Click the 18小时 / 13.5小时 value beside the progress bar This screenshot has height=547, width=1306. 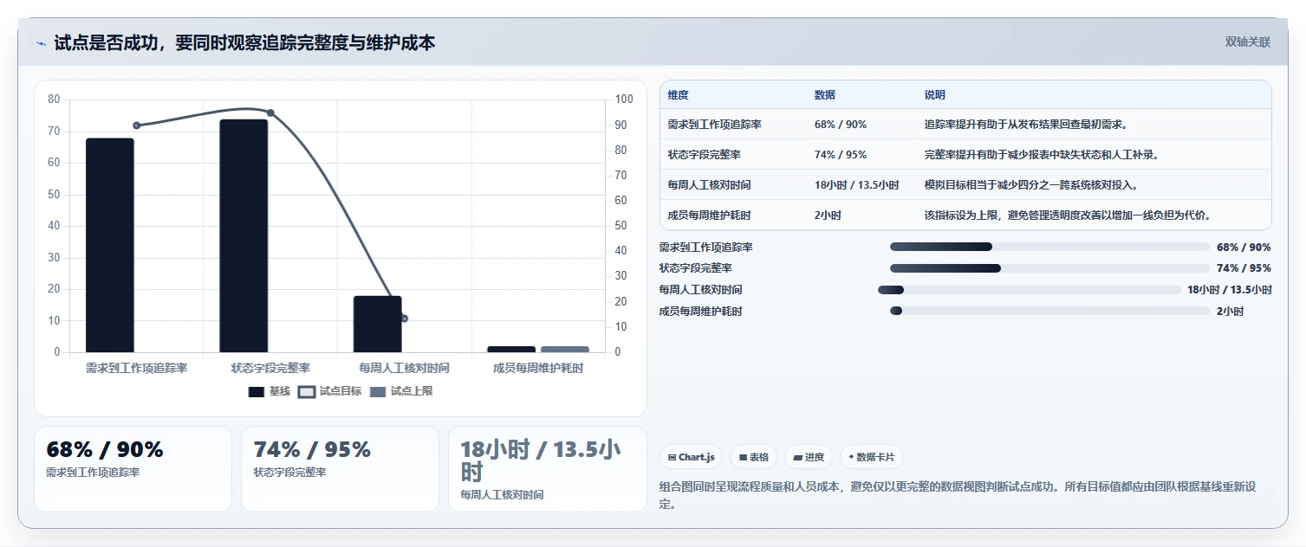tap(1230, 290)
